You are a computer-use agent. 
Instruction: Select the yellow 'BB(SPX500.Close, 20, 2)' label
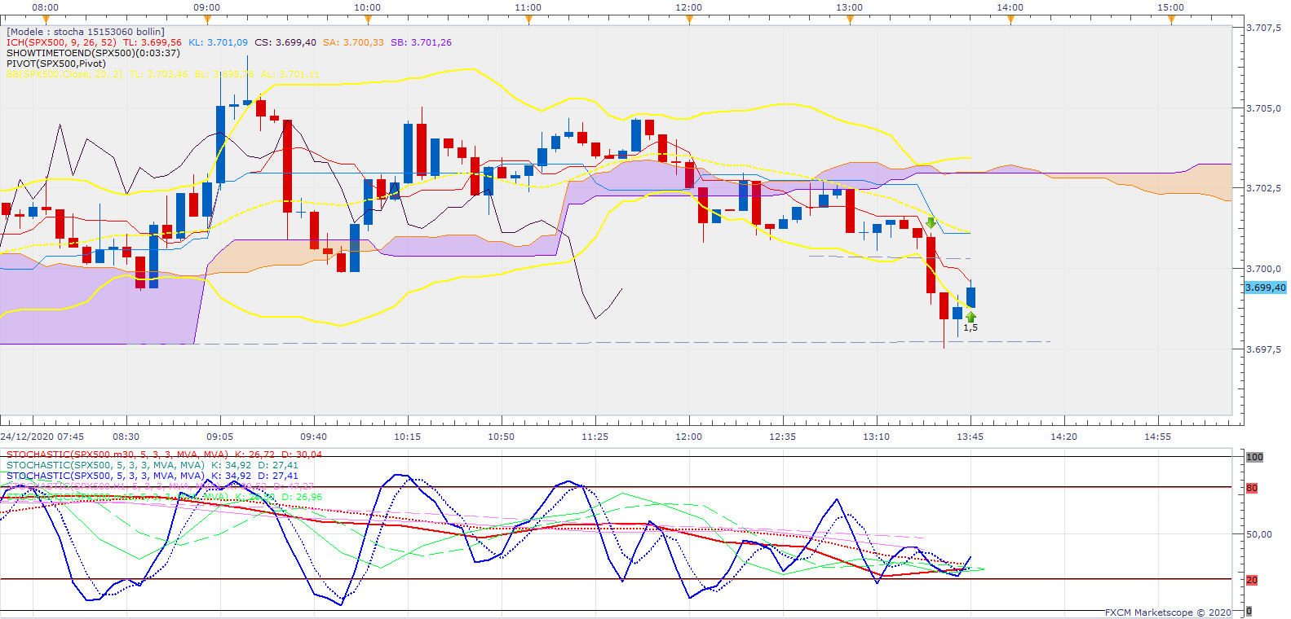64,74
